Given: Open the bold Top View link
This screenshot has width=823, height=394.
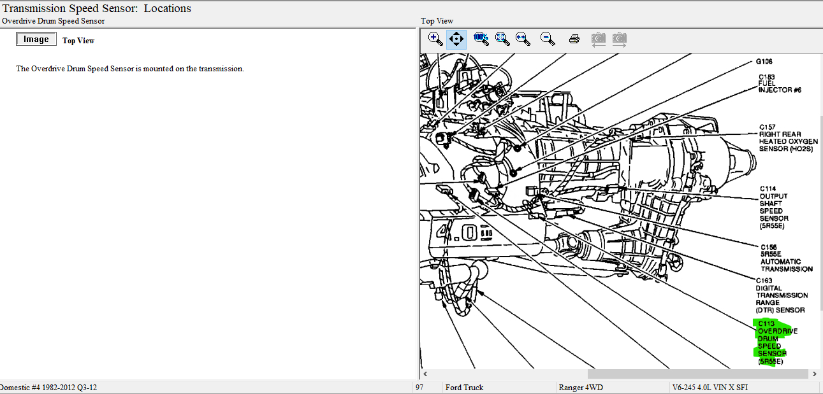Looking at the screenshot, I should (x=78, y=41).
